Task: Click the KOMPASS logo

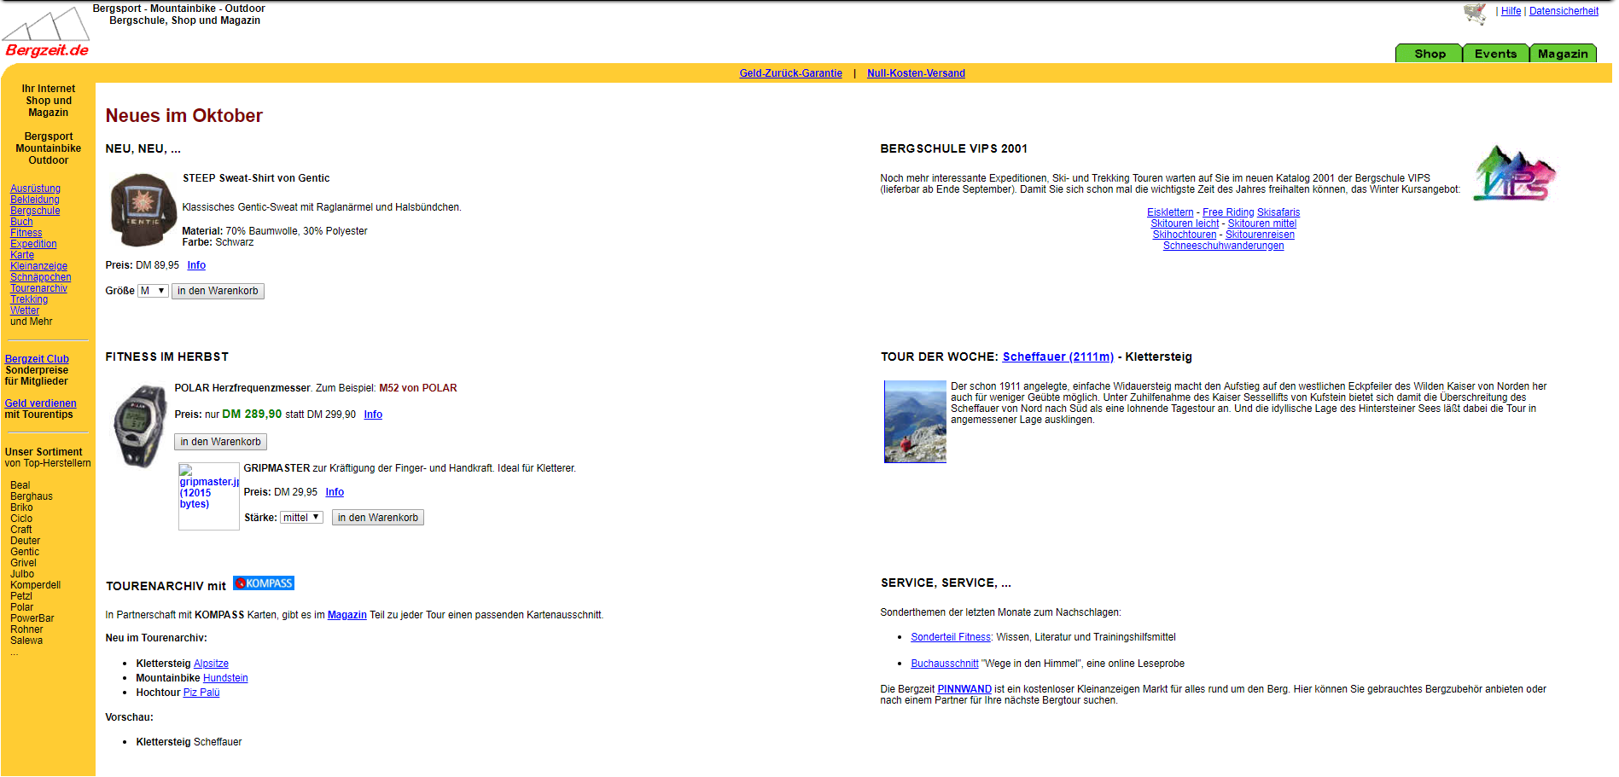Action: 264,583
